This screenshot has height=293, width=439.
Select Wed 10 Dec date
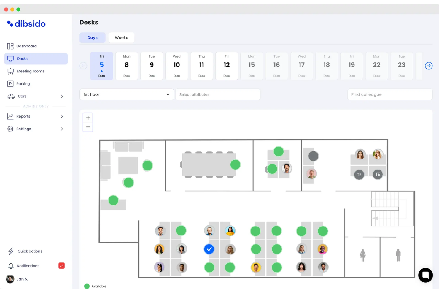pyautogui.click(x=176, y=66)
